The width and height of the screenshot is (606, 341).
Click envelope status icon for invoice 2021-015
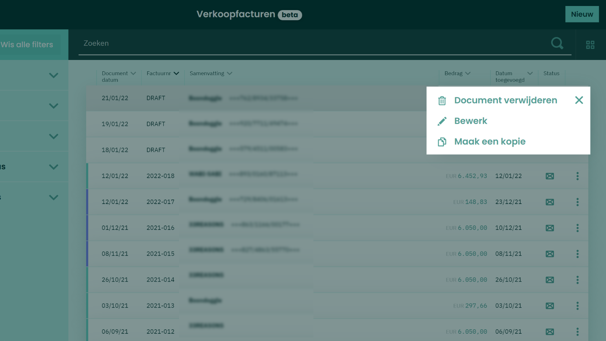click(x=550, y=254)
